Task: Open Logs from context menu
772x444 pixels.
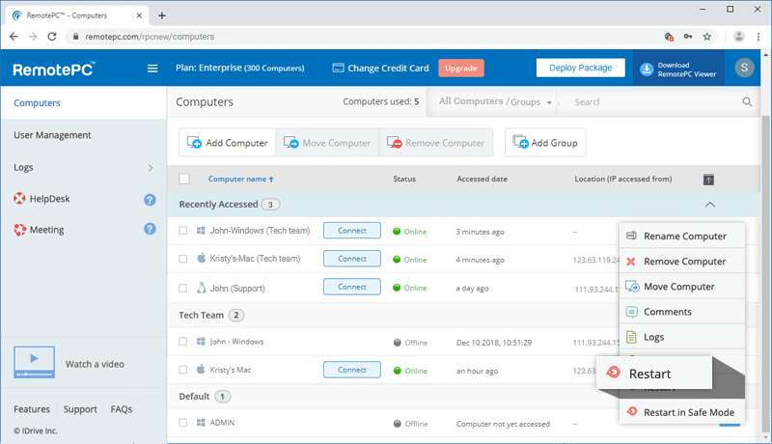Action: (682, 337)
